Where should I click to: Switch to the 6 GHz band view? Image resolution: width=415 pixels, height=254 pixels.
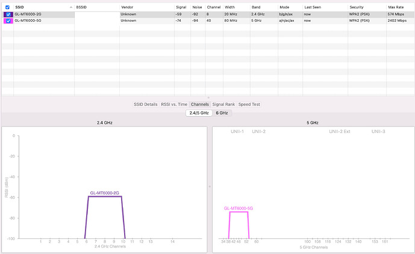pyautogui.click(x=222, y=113)
